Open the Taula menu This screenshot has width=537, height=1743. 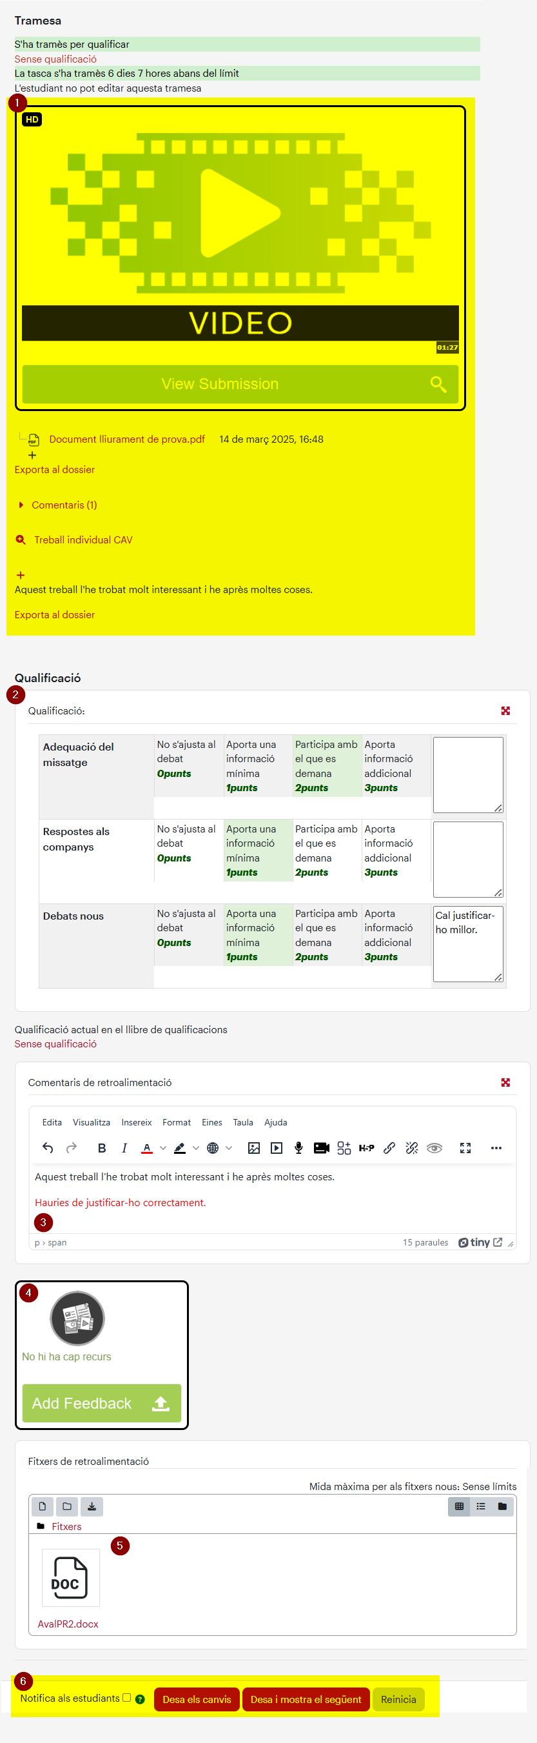(x=243, y=1122)
